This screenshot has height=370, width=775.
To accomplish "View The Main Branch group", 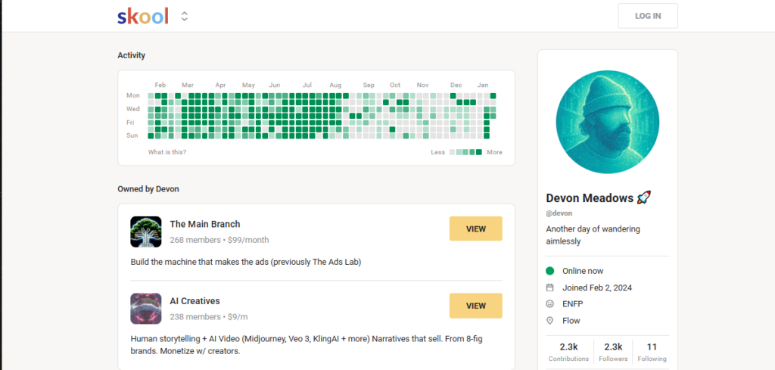I will pos(475,229).
